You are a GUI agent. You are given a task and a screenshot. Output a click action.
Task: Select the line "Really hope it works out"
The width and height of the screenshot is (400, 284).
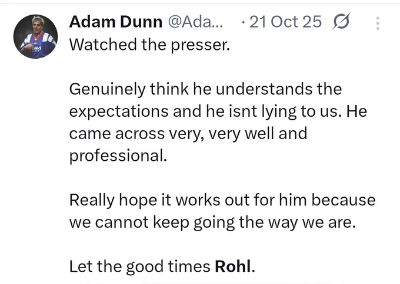point(222,200)
